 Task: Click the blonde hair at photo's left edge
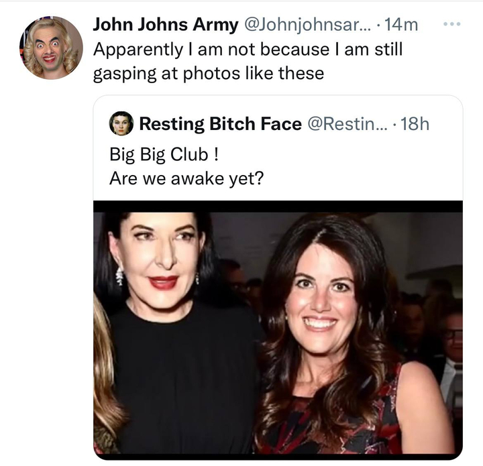click(107, 375)
